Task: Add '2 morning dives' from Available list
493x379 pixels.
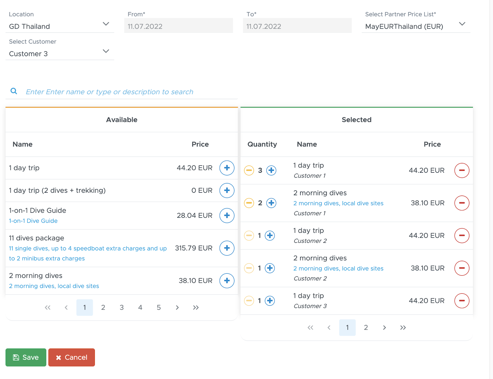Action: point(227,281)
